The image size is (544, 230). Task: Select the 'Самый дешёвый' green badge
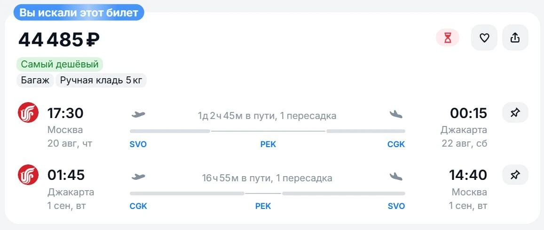pyautogui.click(x=60, y=64)
